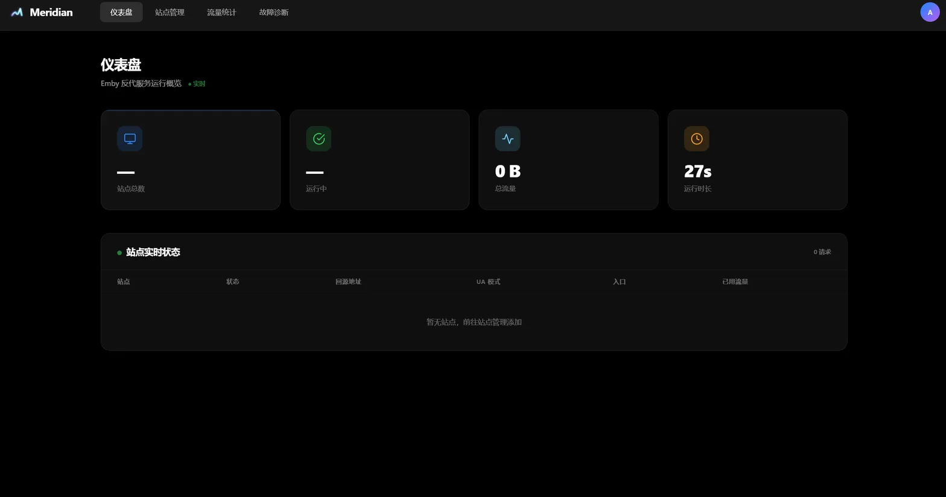Click the "0 B" total traffic value
The image size is (946, 497).
coord(507,171)
